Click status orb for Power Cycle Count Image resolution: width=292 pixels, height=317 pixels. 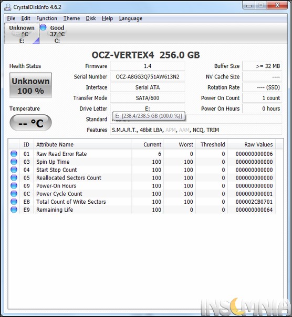click(x=14, y=194)
